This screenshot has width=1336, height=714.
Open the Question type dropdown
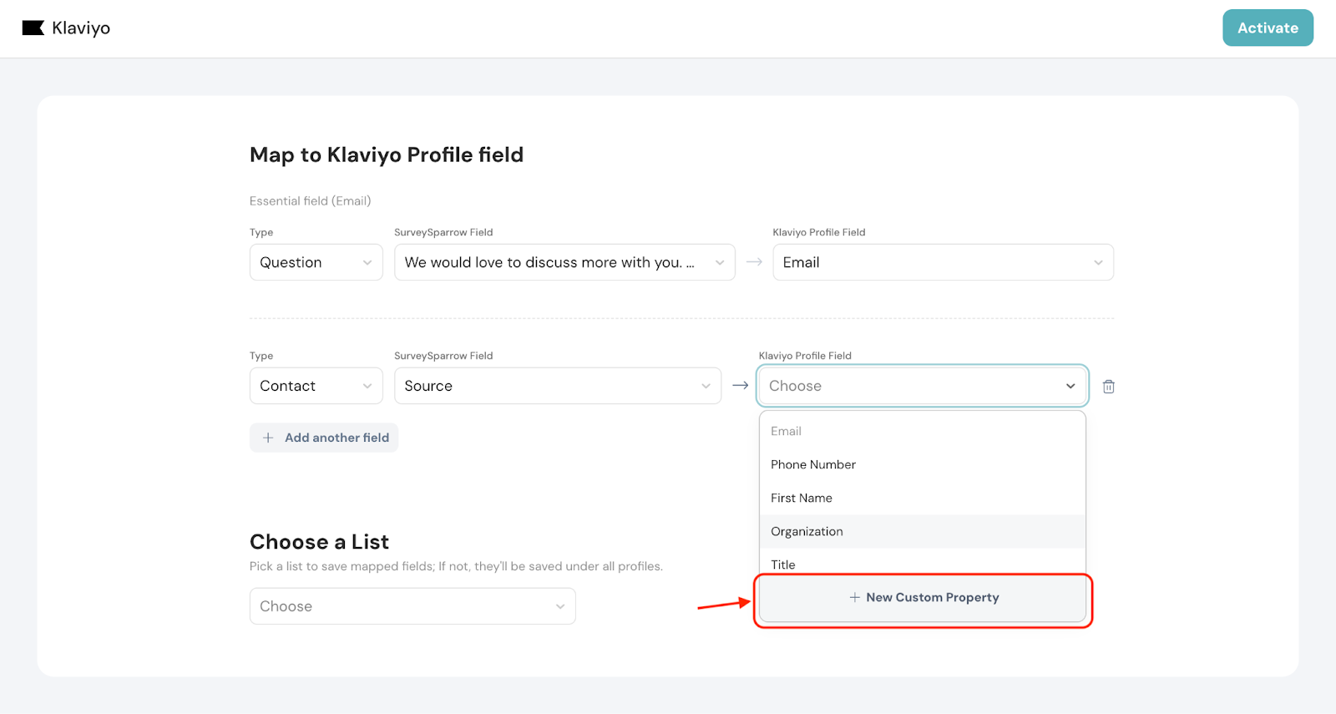tap(316, 262)
